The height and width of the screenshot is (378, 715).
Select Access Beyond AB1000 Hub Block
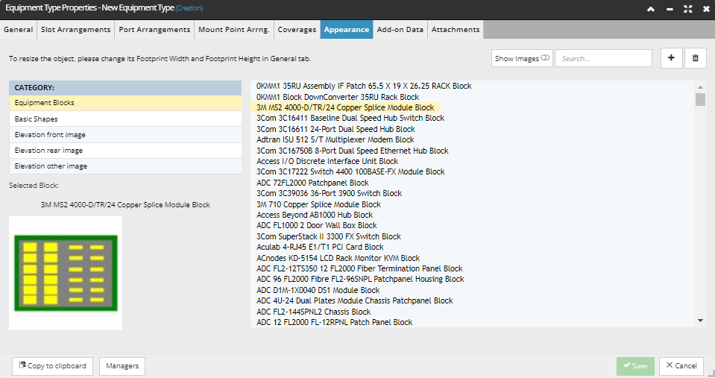coord(315,215)
